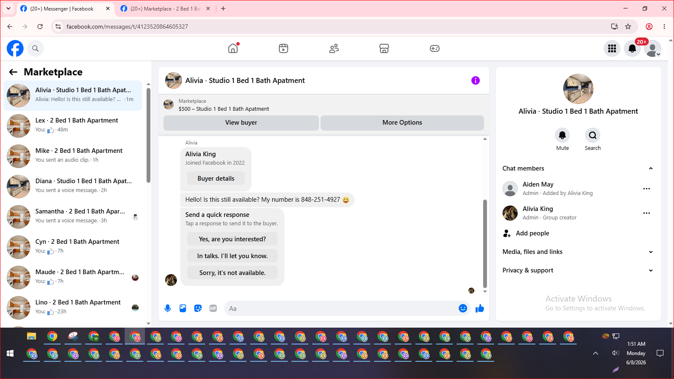
Task: Open conversation information purple icon
Action: click(x=476, y=80)
